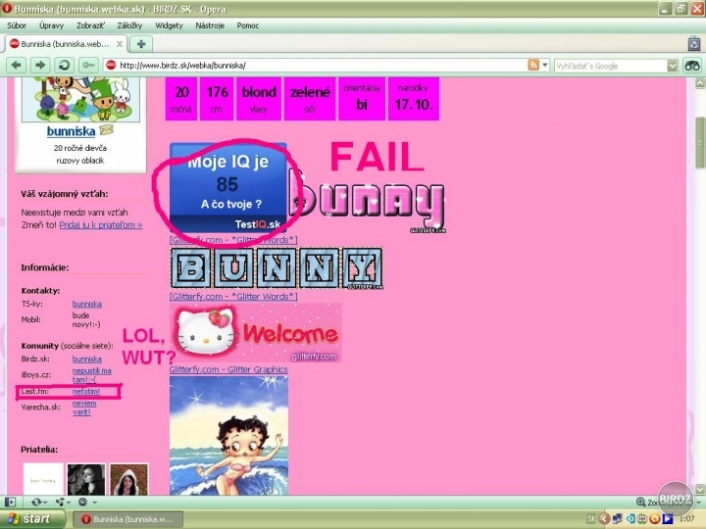Open the bunniska profile name link

72,131
